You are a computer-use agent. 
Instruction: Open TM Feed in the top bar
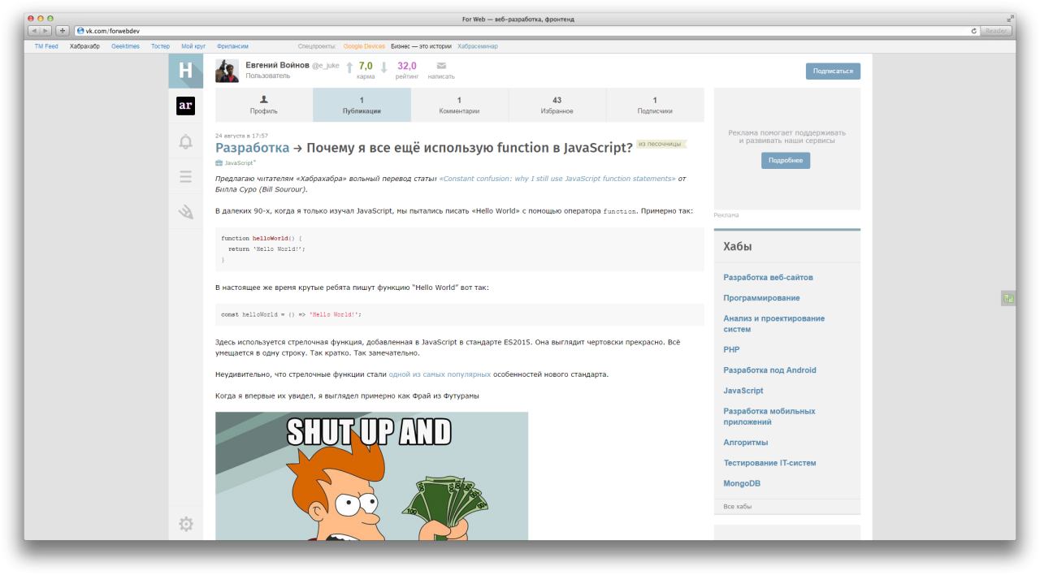pos(46,46)
